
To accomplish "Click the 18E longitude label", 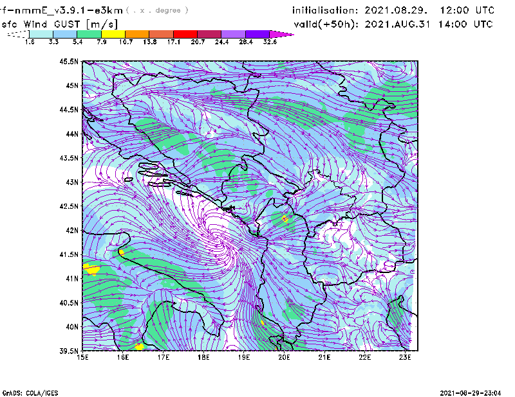I will 203,357.
